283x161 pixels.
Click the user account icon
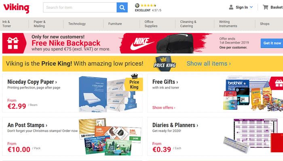click(x=231, y=7)
